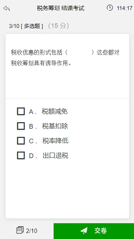
Task: Select the 出口退税 answer text
Action: point(55,156)
